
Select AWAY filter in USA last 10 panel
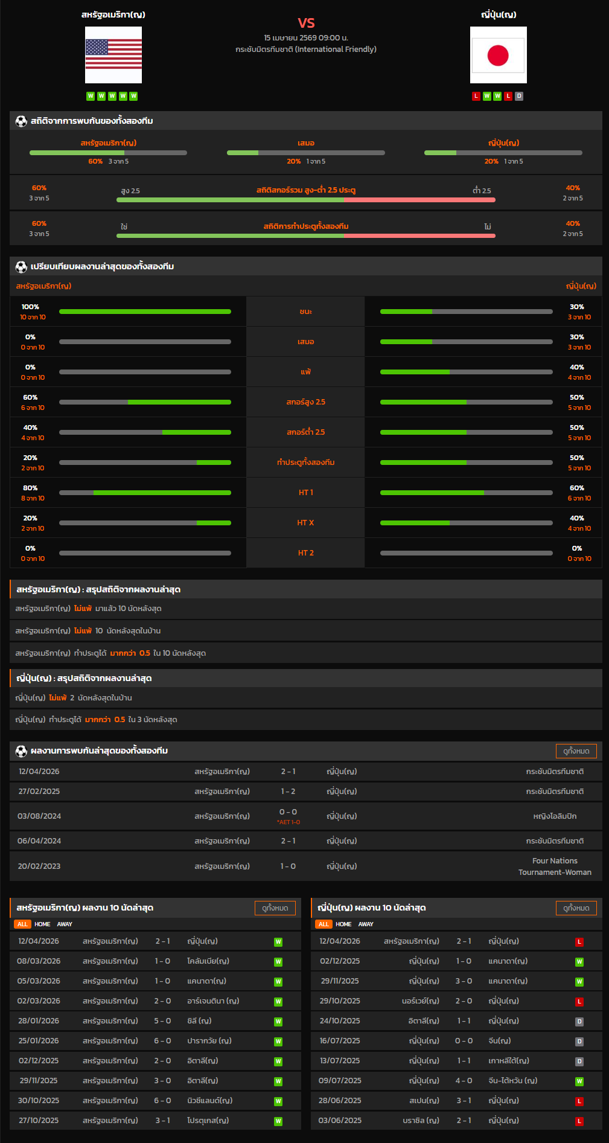pyautogui.click(x=65, y=924)
